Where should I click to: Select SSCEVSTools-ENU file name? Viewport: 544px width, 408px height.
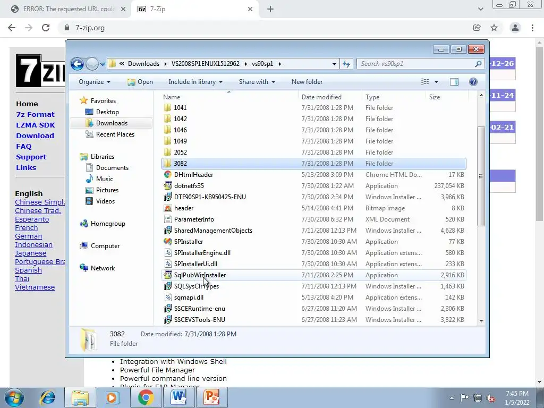[x=200, y=320]
